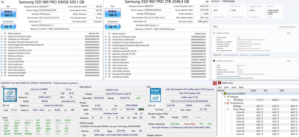Open the Ochrona systemu link
Screen dimensions: 299x137
[244, 55]
